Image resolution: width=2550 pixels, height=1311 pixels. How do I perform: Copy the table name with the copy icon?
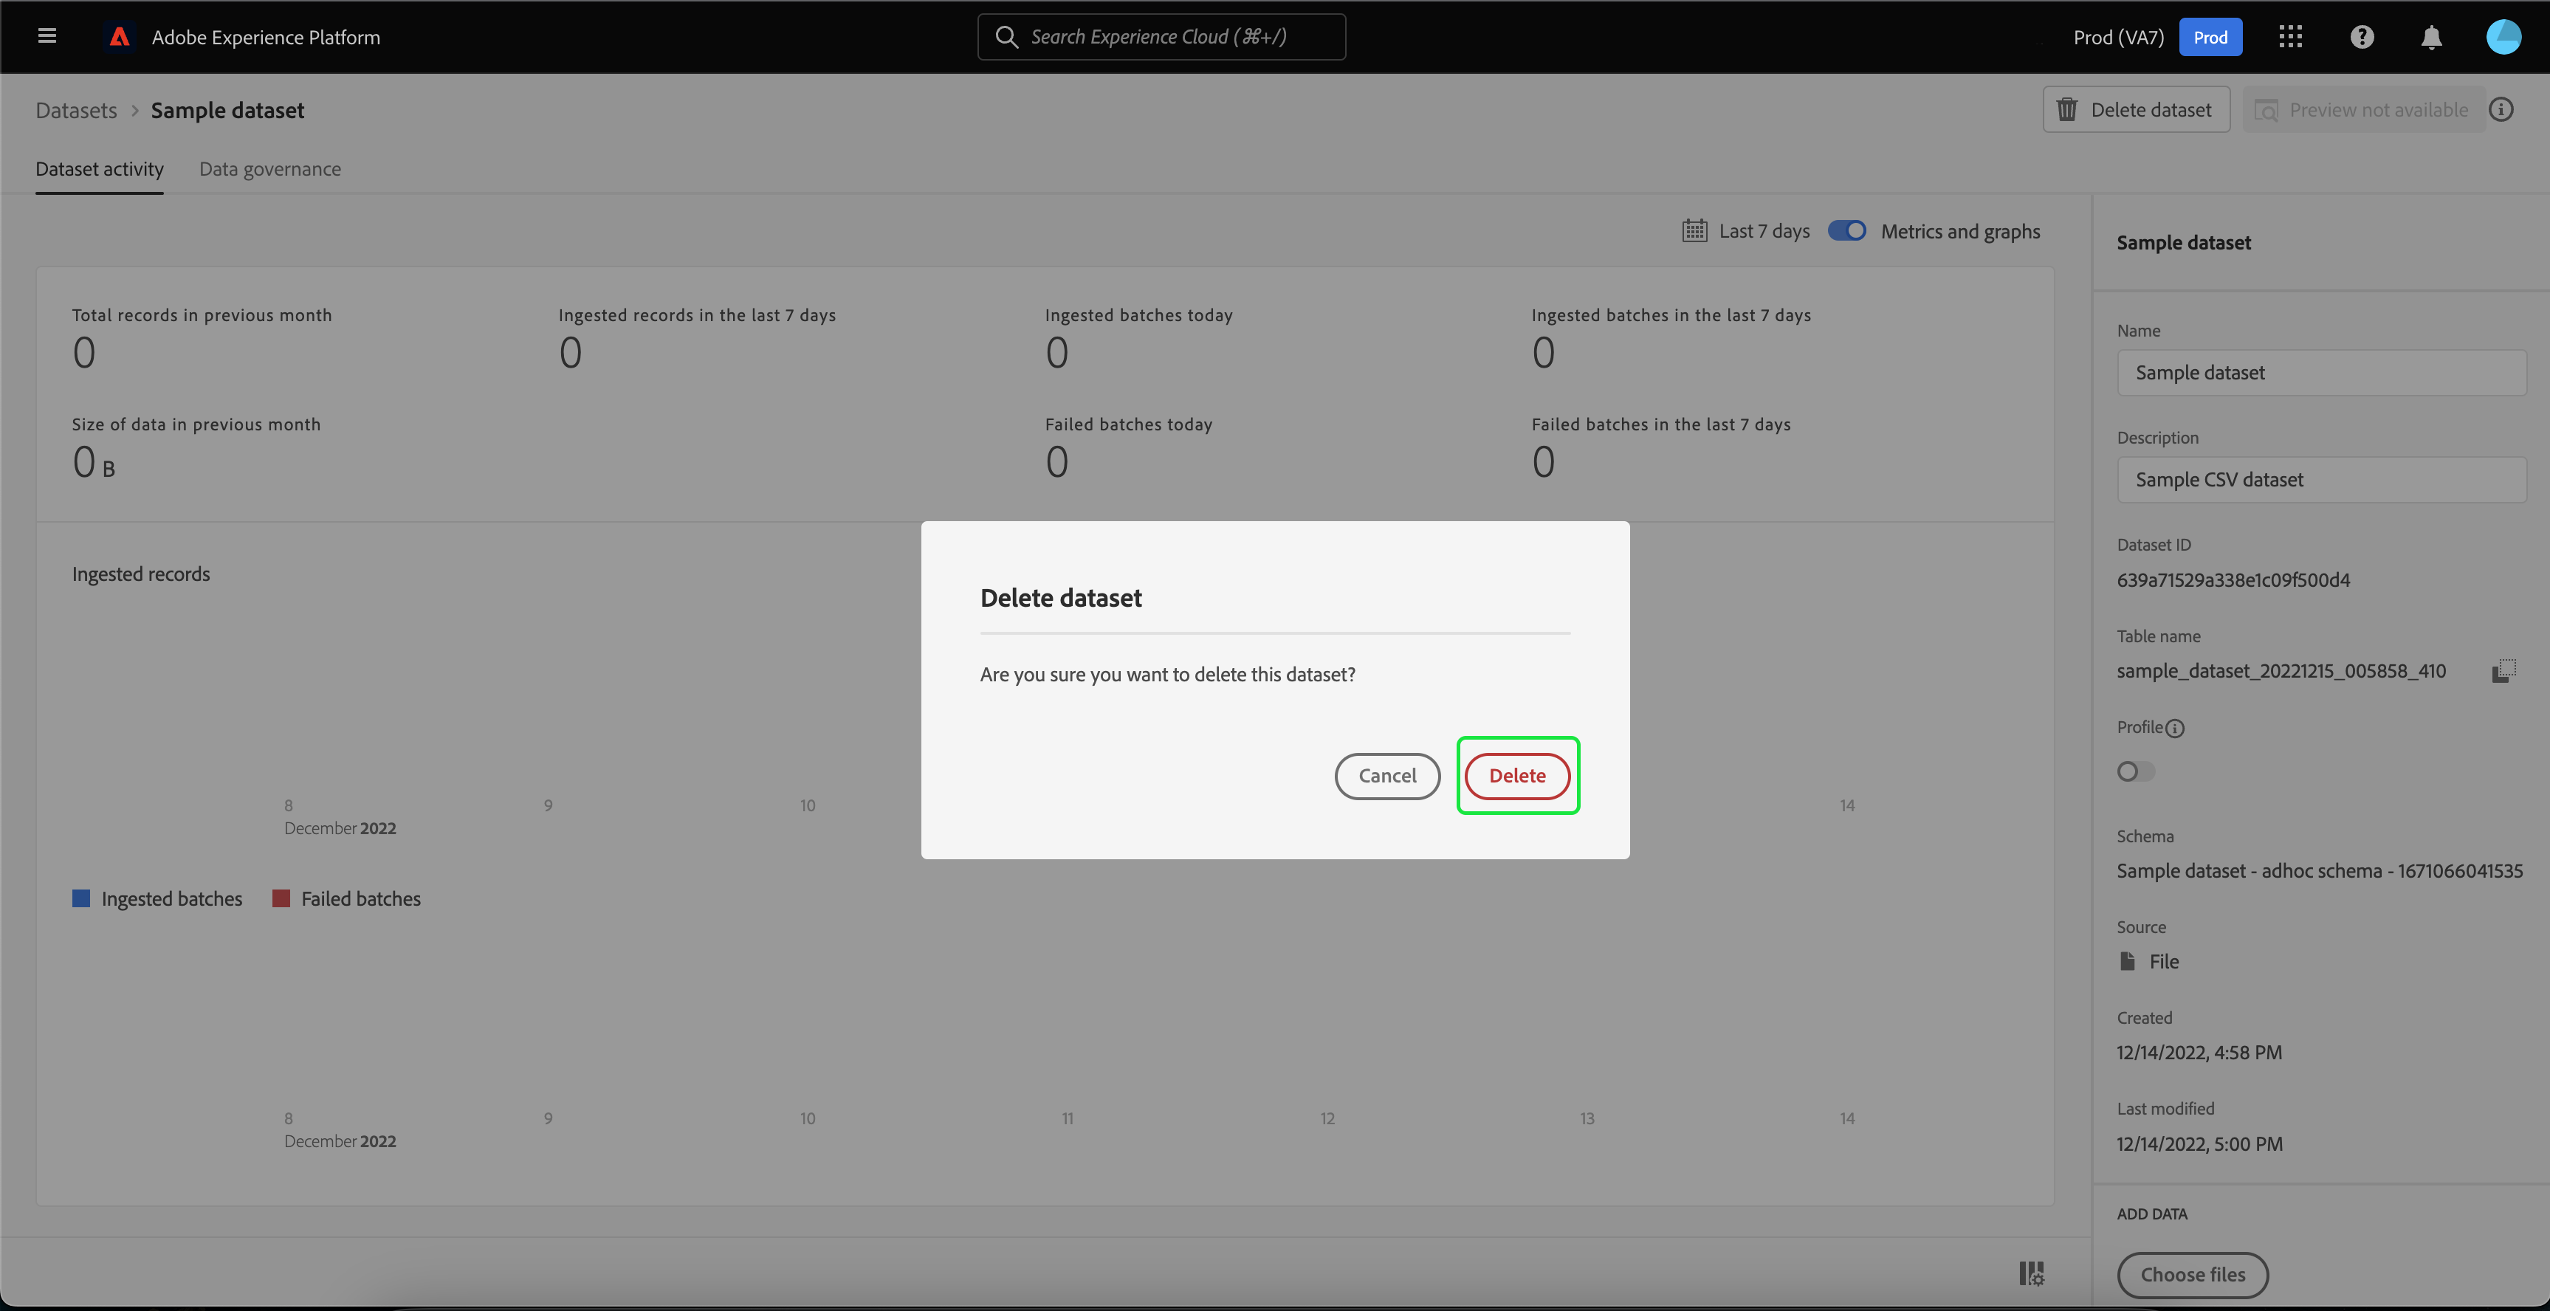pyautogui.click(x=2503, y=671)
